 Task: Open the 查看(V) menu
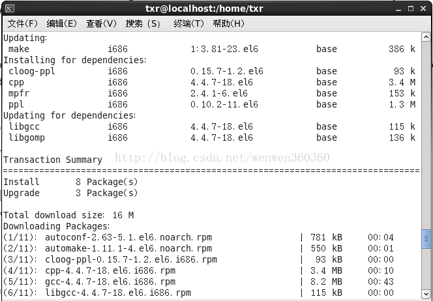(x=101, y=23)
